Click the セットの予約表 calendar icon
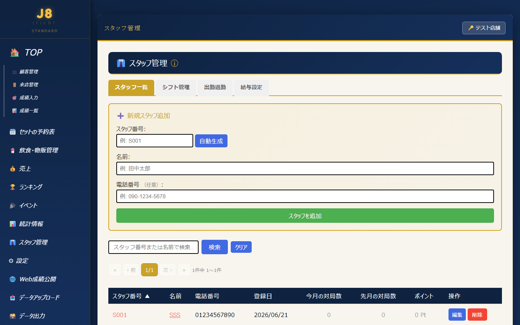 [x=13, y=132]
